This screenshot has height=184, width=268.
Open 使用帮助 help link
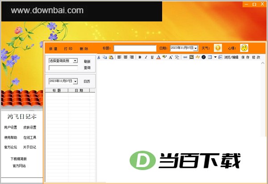(11, 138)
